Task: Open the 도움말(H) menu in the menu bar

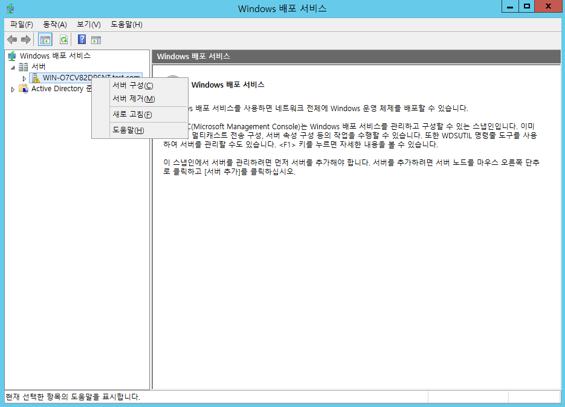Action: point(126,24)
